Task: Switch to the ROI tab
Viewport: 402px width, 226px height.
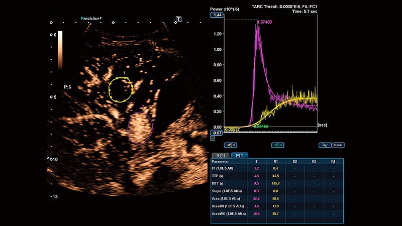Action: click(221, 156)
